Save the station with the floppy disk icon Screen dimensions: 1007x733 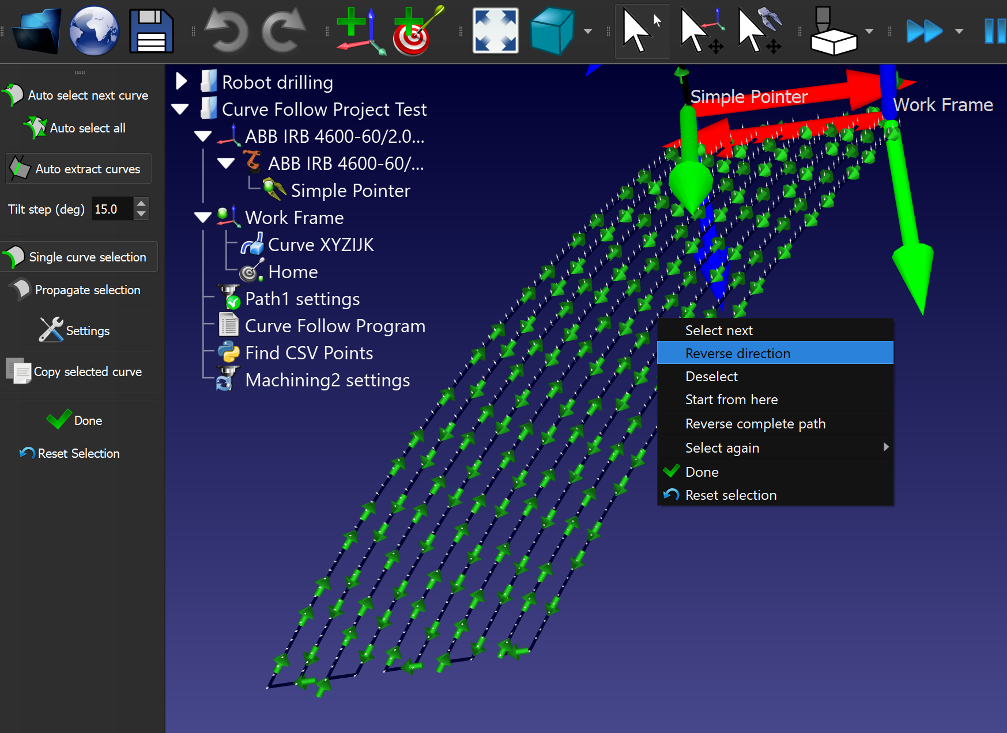pos(152,31)
